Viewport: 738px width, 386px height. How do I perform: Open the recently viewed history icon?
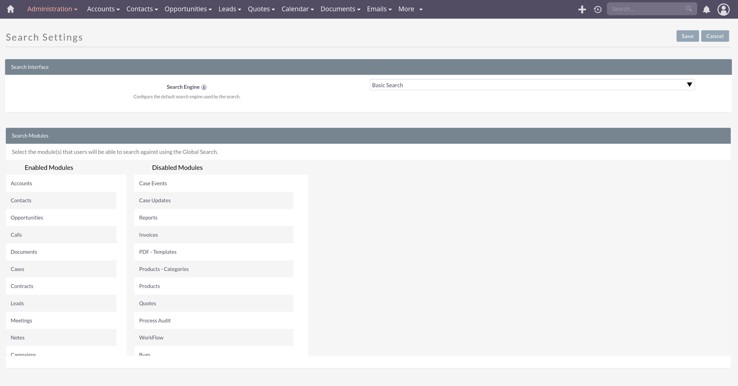coord(597,9)
